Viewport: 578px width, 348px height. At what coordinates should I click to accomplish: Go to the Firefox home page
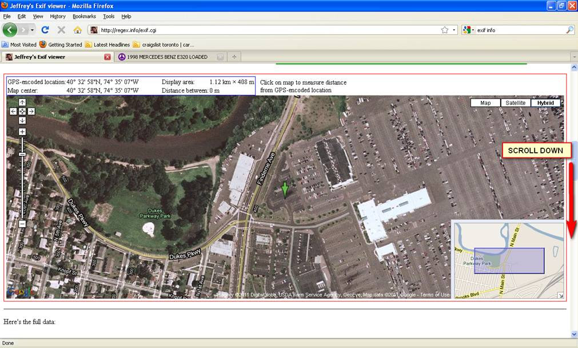77,30
